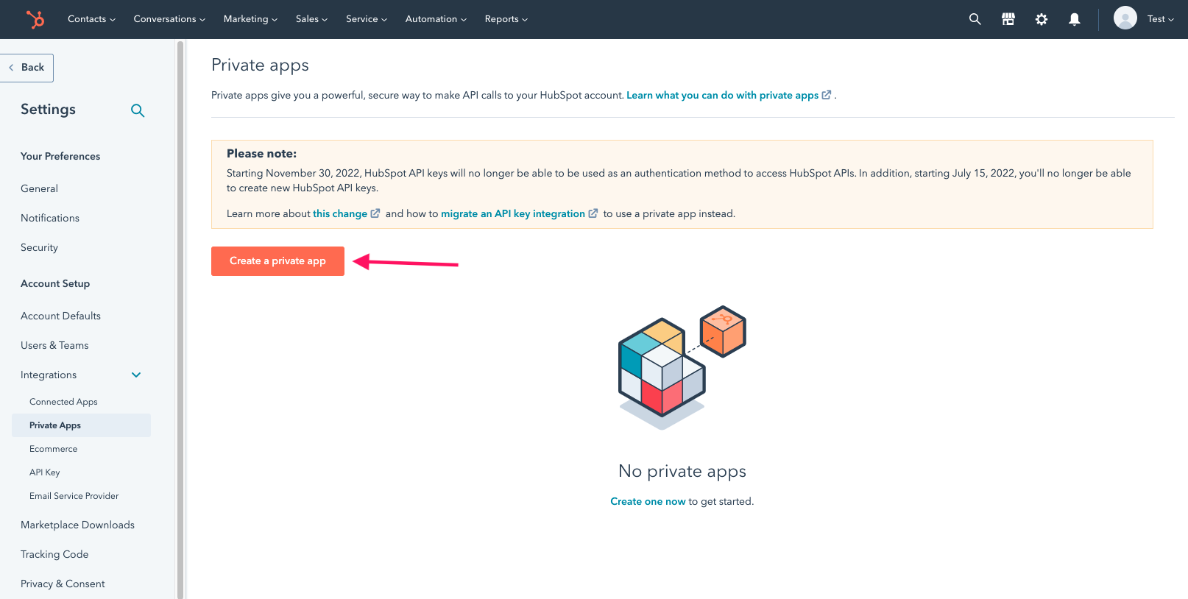Open the 'this change' link
This screenshot has width=1188, height=599.
pos(340,213)
